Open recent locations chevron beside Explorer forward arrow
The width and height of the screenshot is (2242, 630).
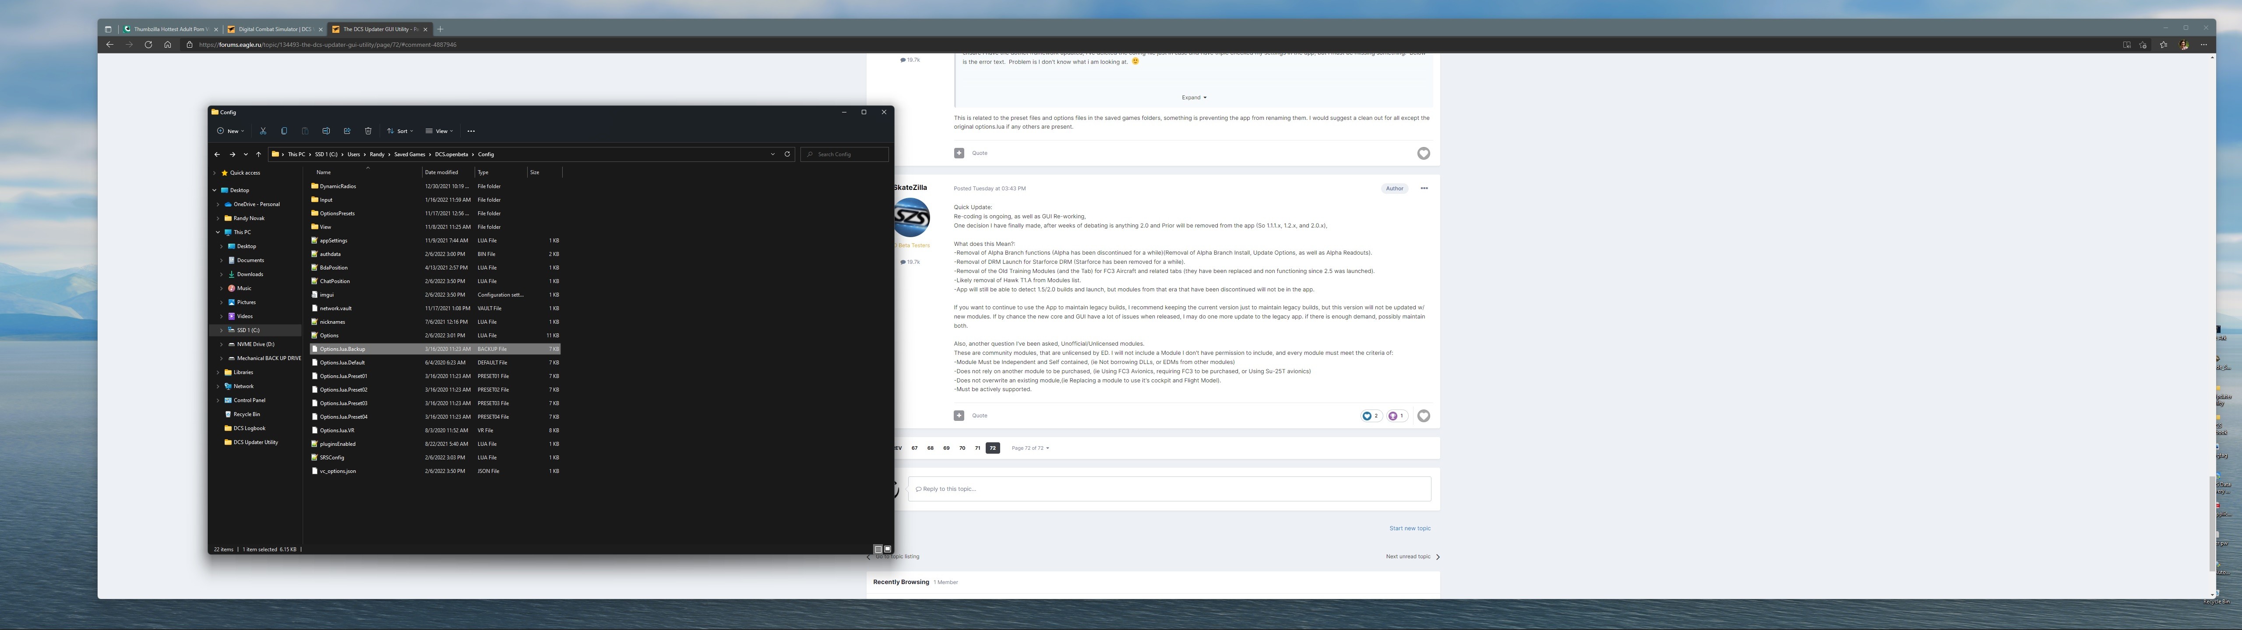tap(245, 154)
